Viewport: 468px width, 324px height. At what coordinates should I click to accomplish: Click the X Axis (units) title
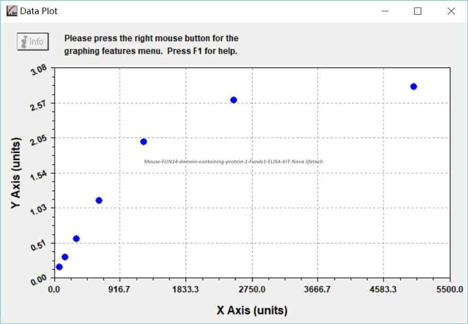tap(252, 310)
